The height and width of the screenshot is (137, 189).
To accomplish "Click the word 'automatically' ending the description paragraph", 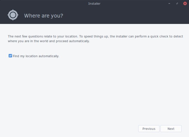I will (x=80, y=41).
